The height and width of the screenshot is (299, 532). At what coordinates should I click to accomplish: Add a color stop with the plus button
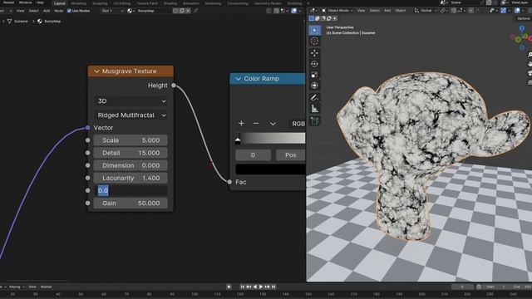click(x=241, y=124)
